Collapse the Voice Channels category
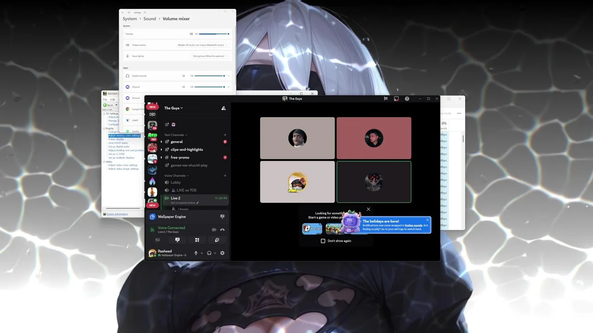Viewport: 593px width, 333px height. 177,176
